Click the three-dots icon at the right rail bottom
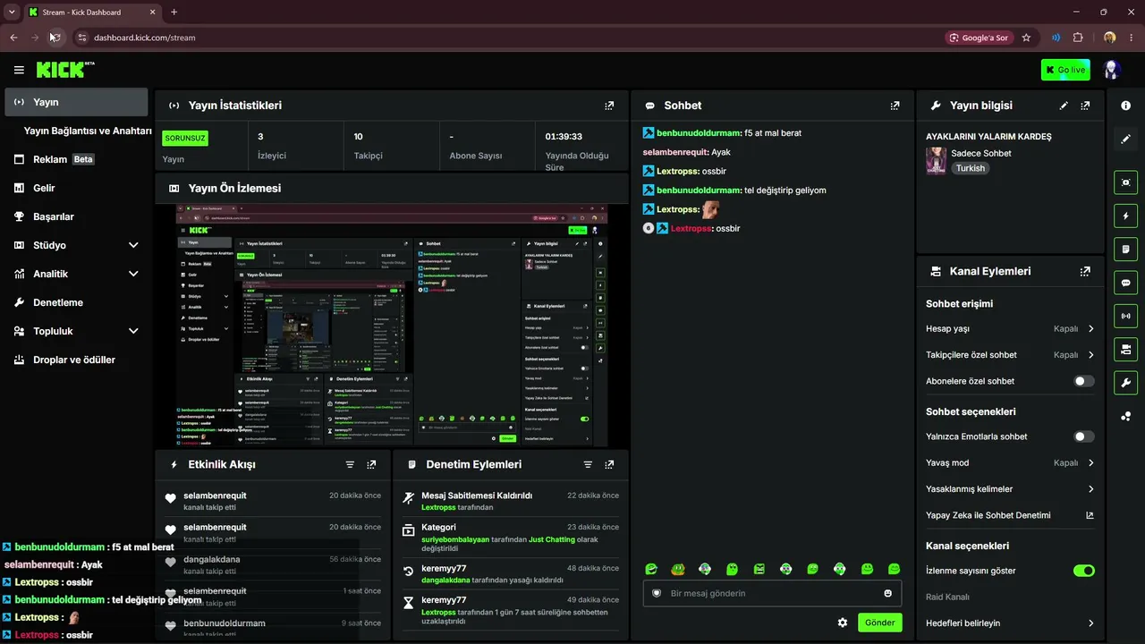This screenshot has width=1145, height=644. [x=1125, y=416]
